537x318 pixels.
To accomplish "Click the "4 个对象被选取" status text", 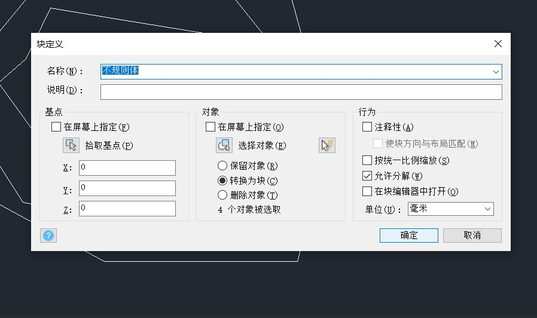I will 249,209.
